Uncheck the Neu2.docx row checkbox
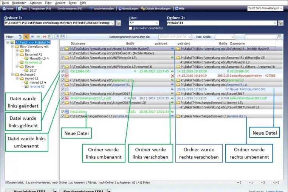 (63, 112)
